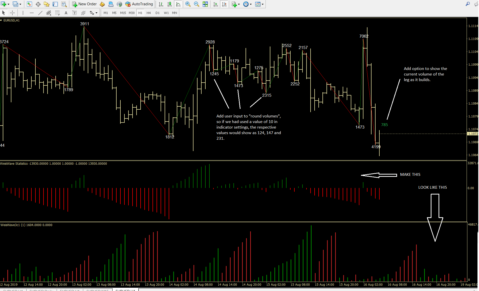Show the Market Watch panel

click(x=29, y=4)
